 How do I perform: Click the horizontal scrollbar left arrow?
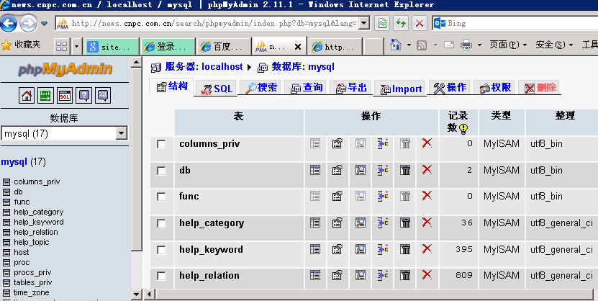(149, 294)
